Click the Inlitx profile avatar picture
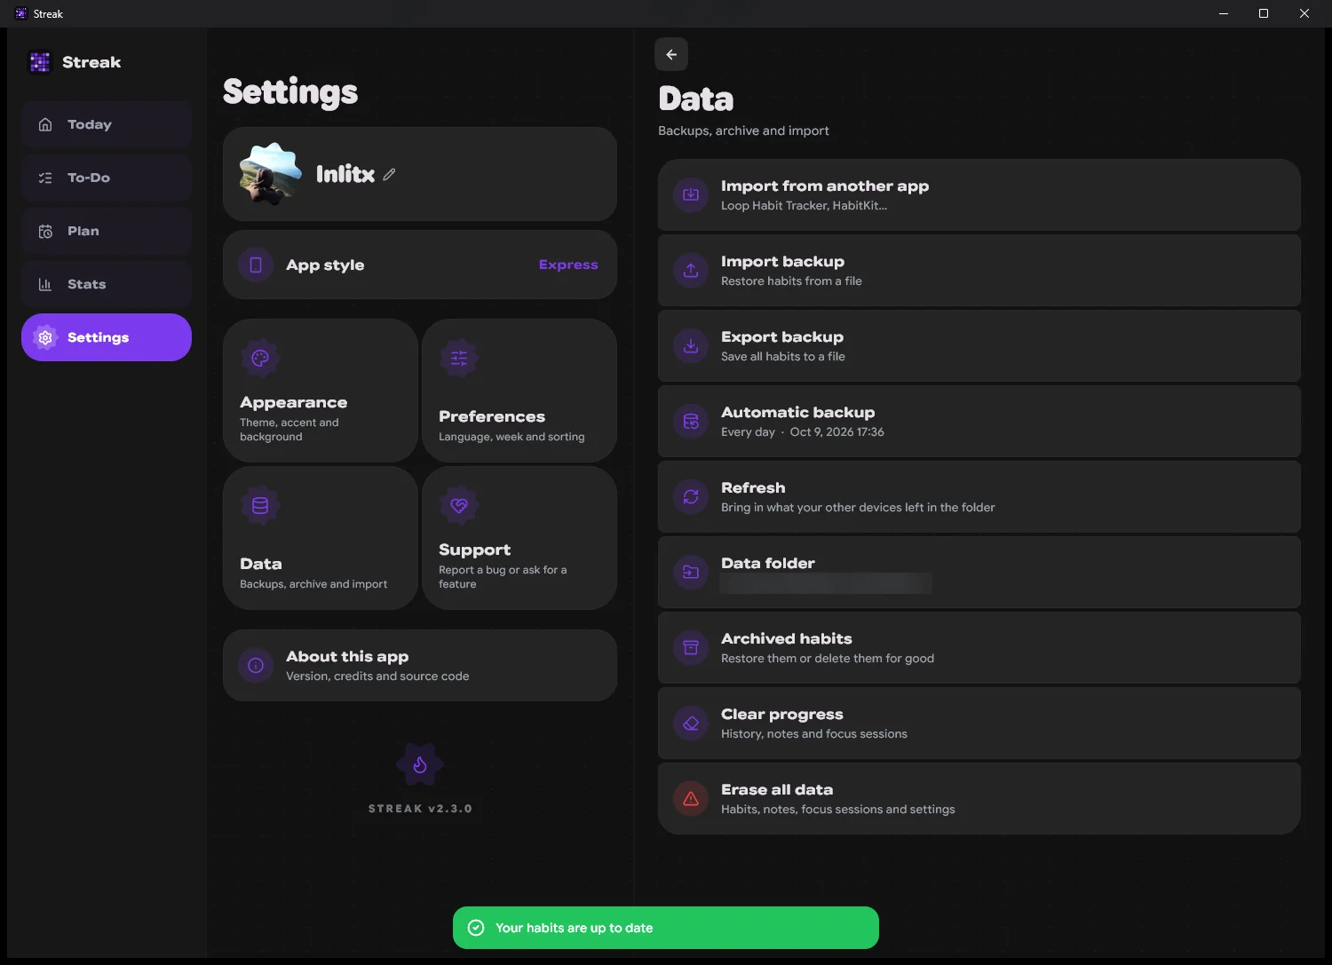Screen dimensions: 1332x965 [271, 174]
